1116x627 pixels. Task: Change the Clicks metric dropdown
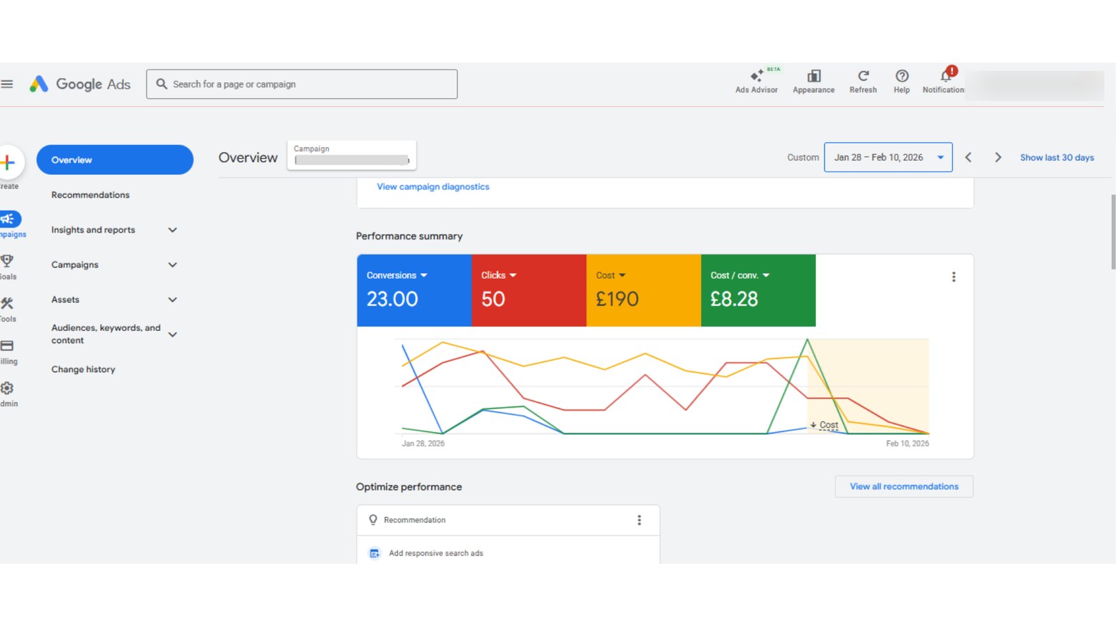click(x=499, y=275)
